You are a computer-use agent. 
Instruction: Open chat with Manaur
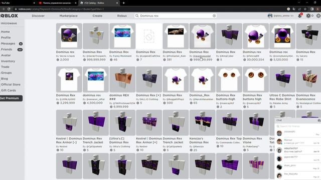298,141
